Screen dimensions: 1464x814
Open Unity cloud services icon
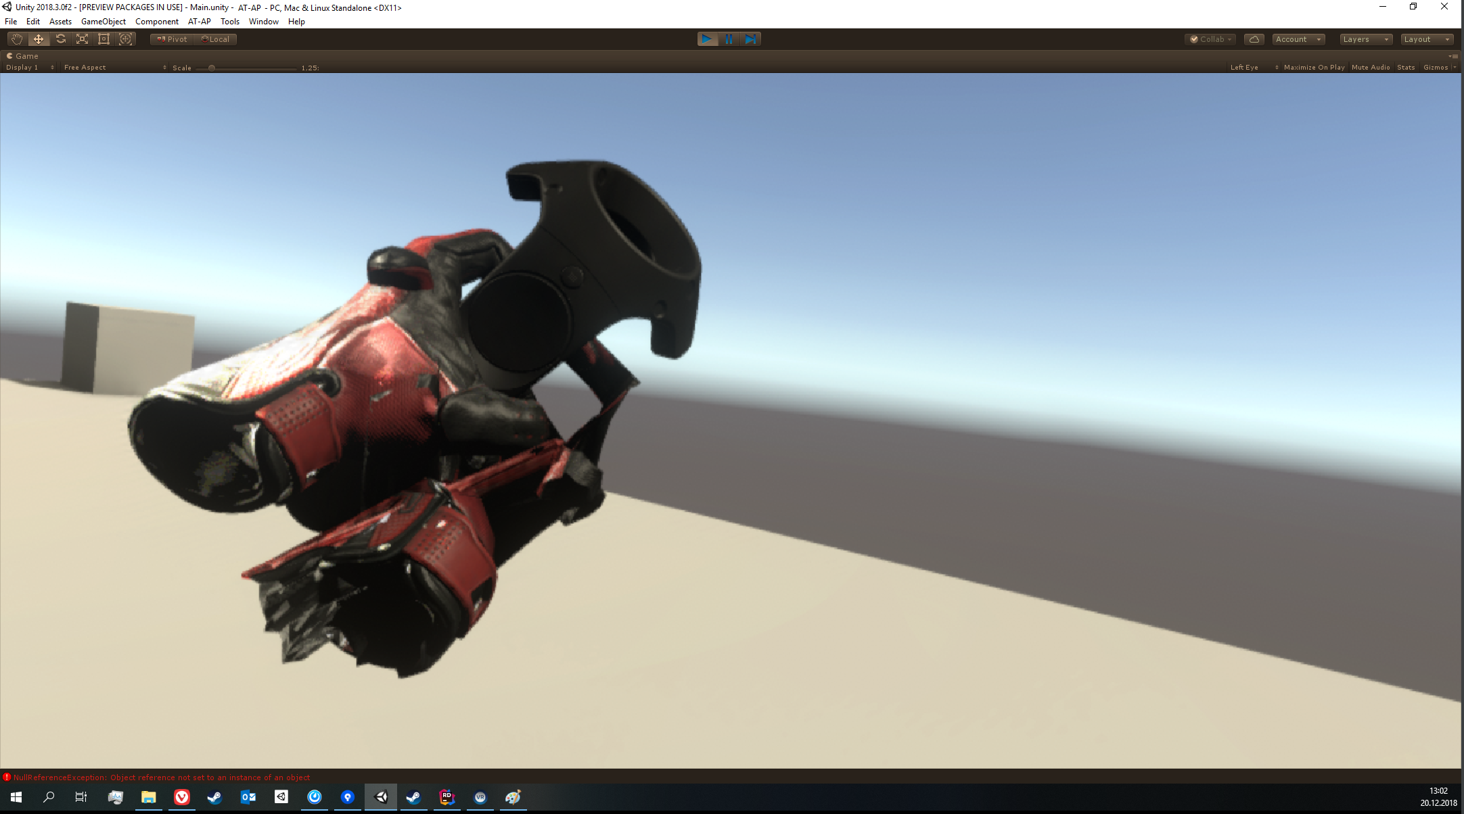coord(1254,39)
